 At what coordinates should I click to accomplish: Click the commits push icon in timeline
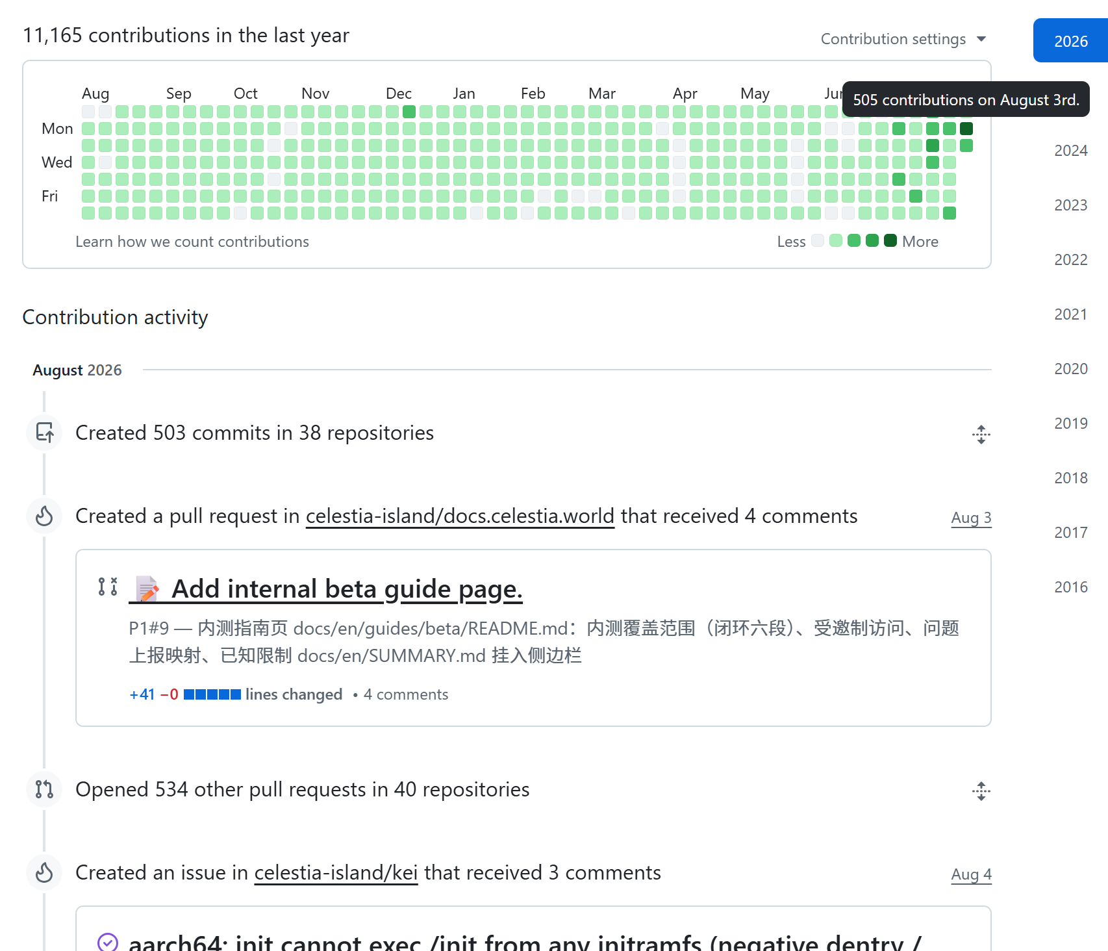click(44, 433)
